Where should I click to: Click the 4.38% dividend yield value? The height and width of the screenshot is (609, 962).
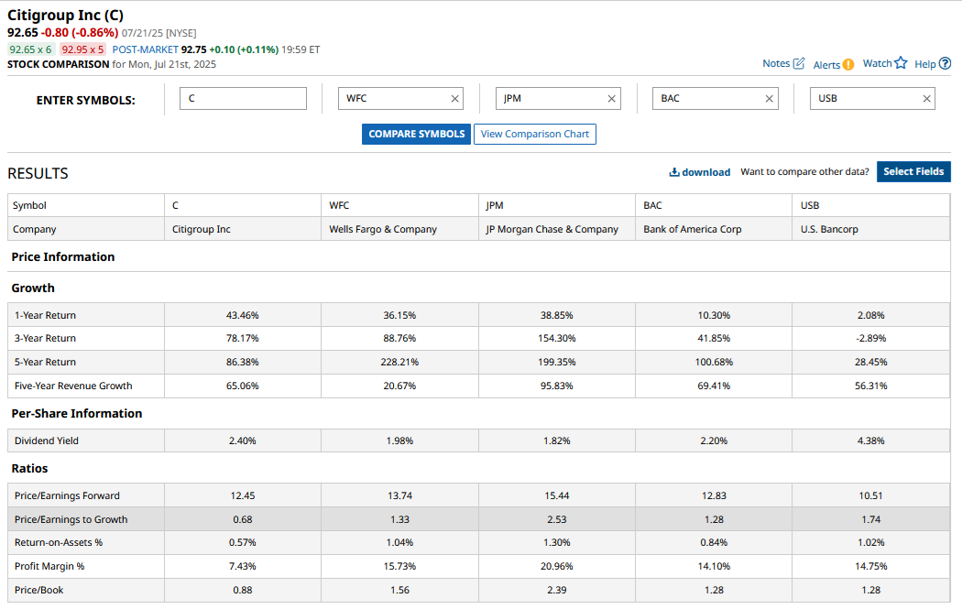coord(870,440)
